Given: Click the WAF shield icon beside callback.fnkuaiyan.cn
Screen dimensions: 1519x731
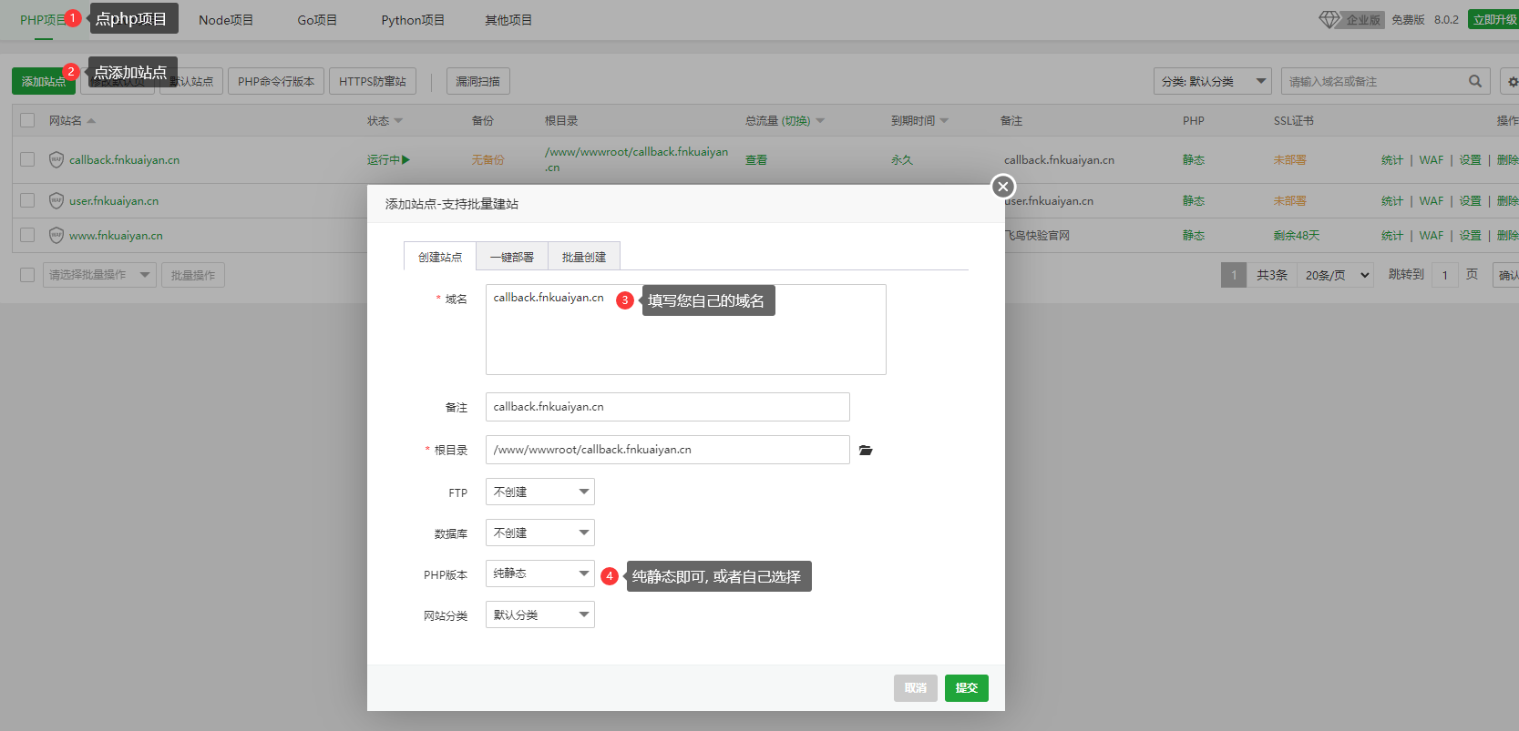Looking at the screenshot, I should coord(56,160).
